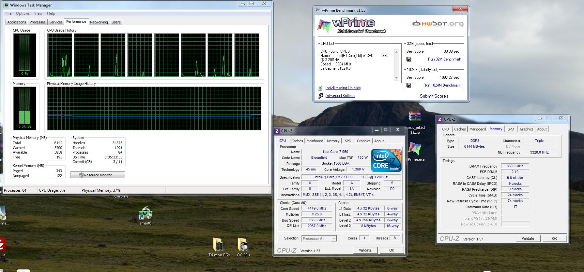
Task: Run the 32M Benchmark
Action: 444,59
